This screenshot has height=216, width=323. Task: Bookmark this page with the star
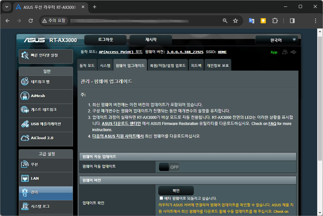click(x=235, y=21)
